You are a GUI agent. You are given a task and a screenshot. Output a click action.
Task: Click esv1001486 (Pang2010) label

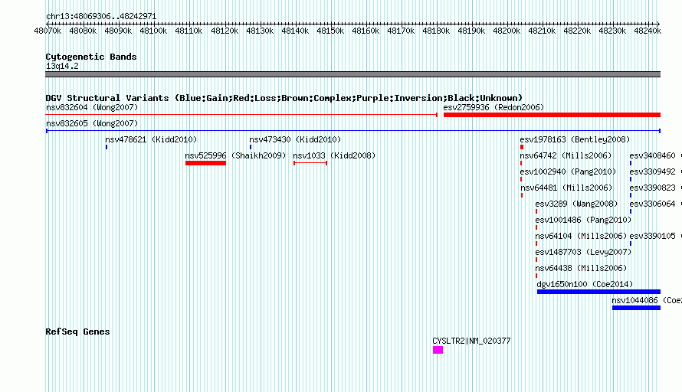point(583,220)
